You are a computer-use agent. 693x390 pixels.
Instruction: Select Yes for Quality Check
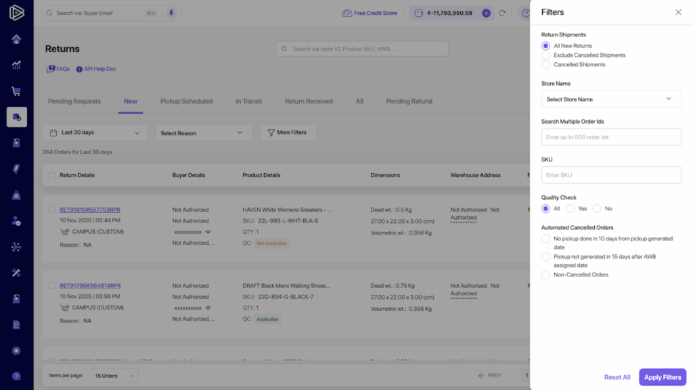[x=570, y=209]
